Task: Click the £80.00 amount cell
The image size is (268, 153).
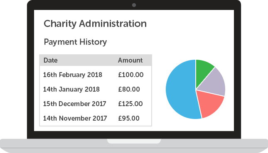Action: coord(129,90)
